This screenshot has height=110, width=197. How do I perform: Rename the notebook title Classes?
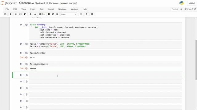click(x=24, y=3)
